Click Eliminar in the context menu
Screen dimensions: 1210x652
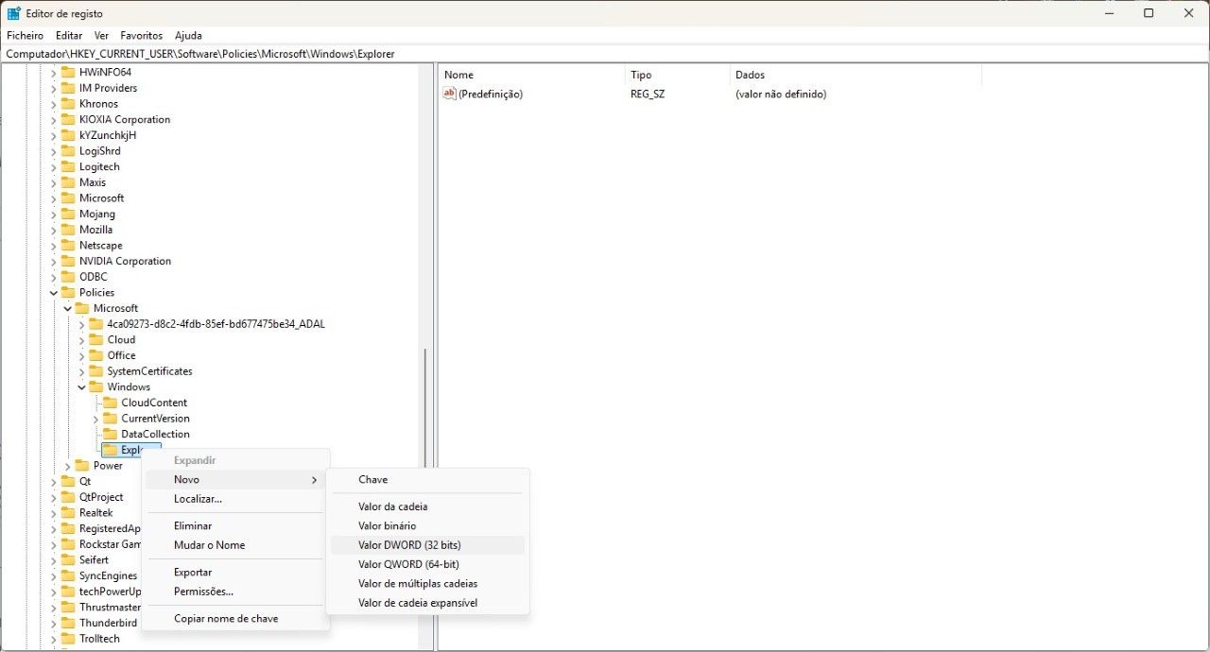[193, 525]
